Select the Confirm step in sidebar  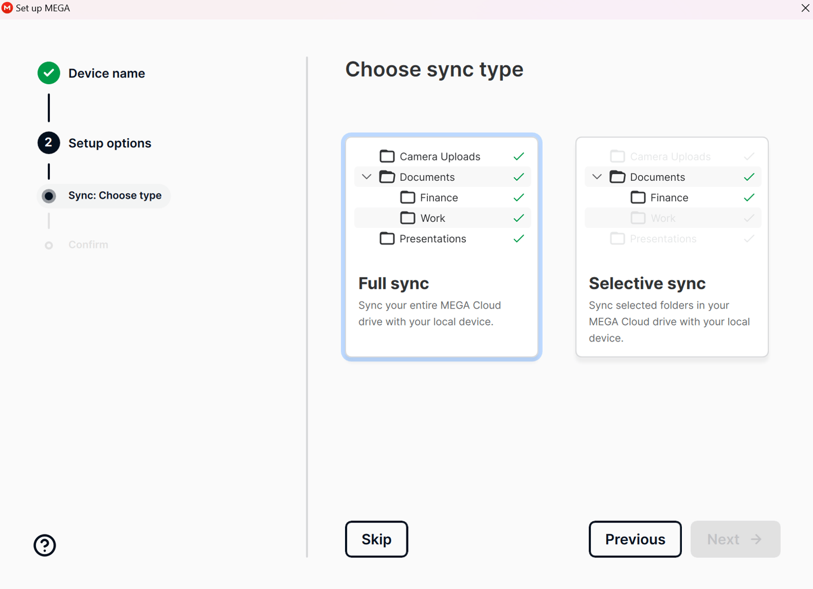pos(88,245)
